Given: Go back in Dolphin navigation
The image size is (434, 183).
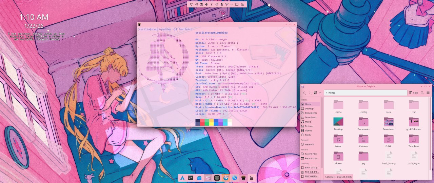Looking at the screenshot, I should (x=304, y=93).
